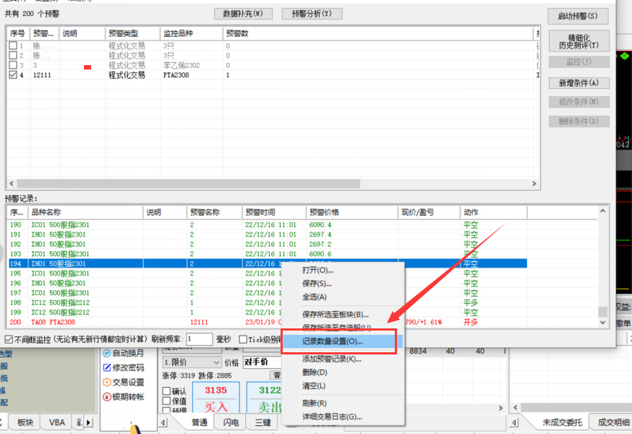Screen dimensions: 632x434
Task: Choose 刷新(R) from the context menu
Action: click(315, 403)
